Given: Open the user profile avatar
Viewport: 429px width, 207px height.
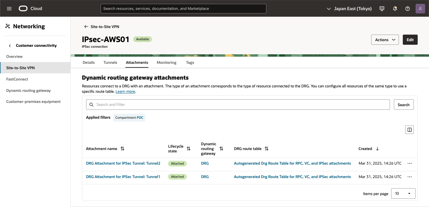Looking at the screenshot, I should click(x=420, y=9).
